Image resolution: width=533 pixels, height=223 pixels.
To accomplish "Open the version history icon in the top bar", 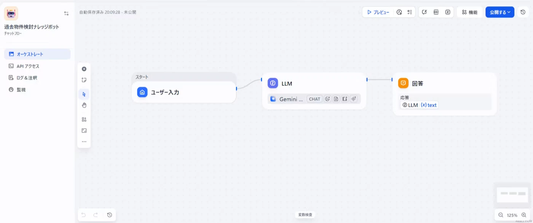I will tap(523, 12).
